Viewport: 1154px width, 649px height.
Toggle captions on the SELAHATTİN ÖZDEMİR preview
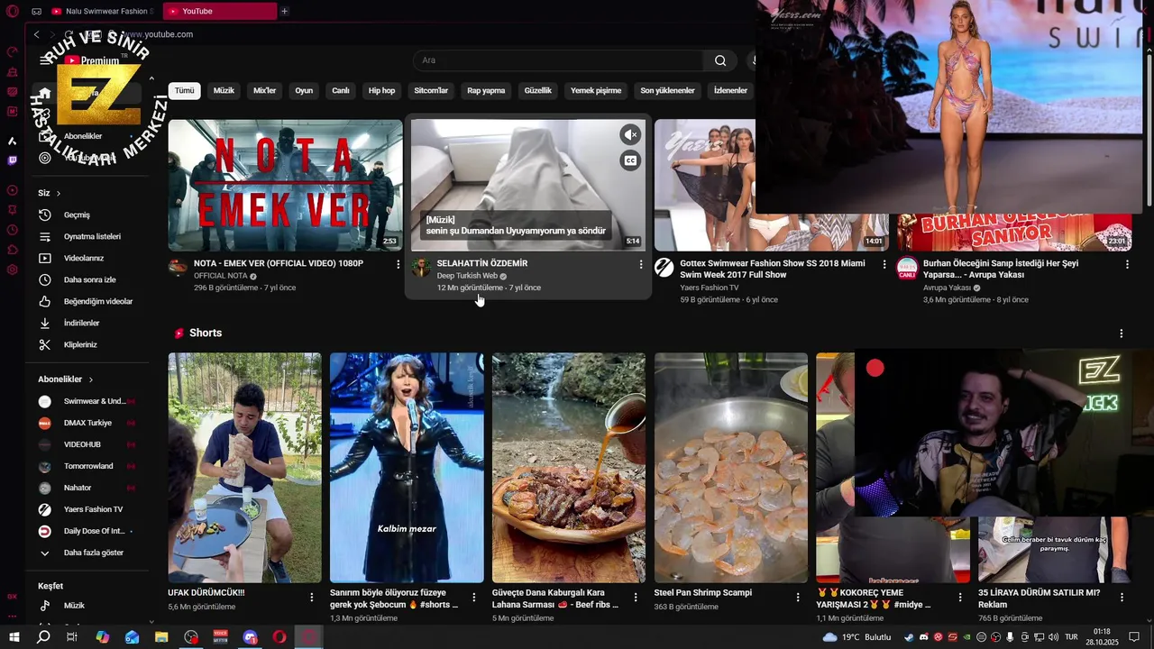(x=630, y=160)
